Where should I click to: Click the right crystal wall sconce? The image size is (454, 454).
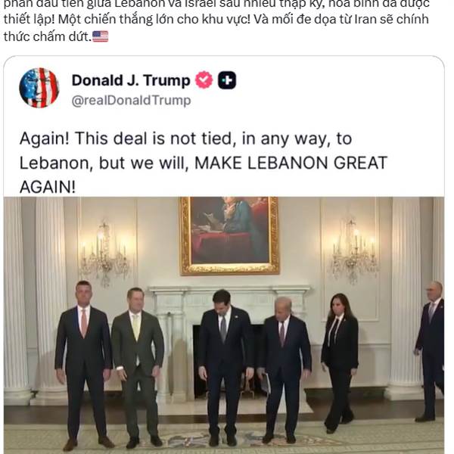pos(353,249)
